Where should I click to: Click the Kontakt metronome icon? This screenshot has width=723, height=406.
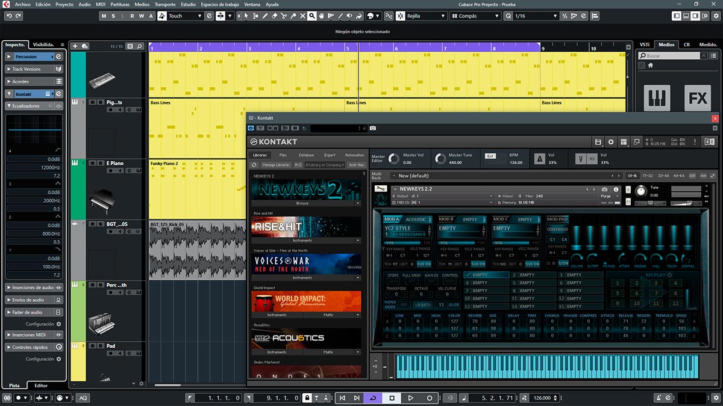point(540,159)
